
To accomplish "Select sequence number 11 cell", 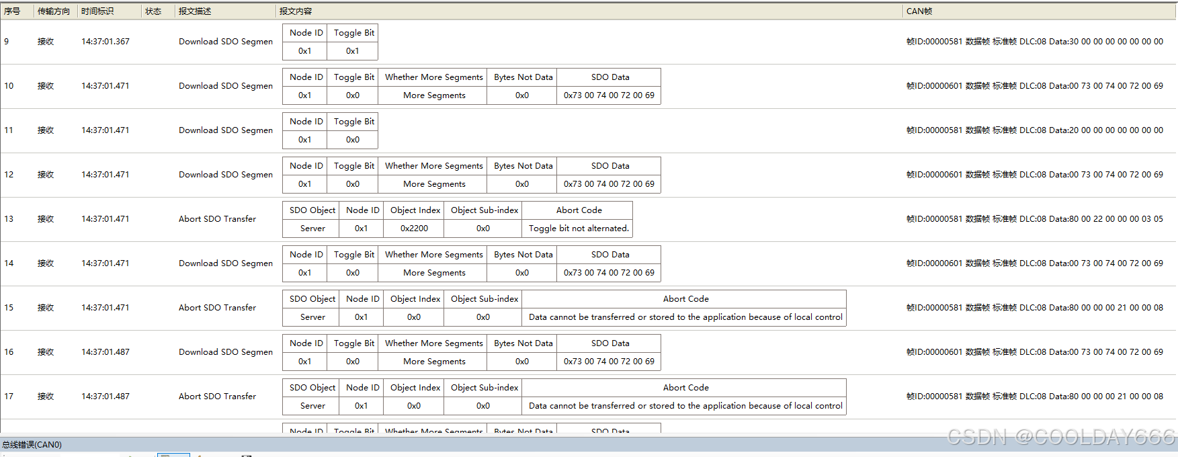I will (x=9, y=130).
